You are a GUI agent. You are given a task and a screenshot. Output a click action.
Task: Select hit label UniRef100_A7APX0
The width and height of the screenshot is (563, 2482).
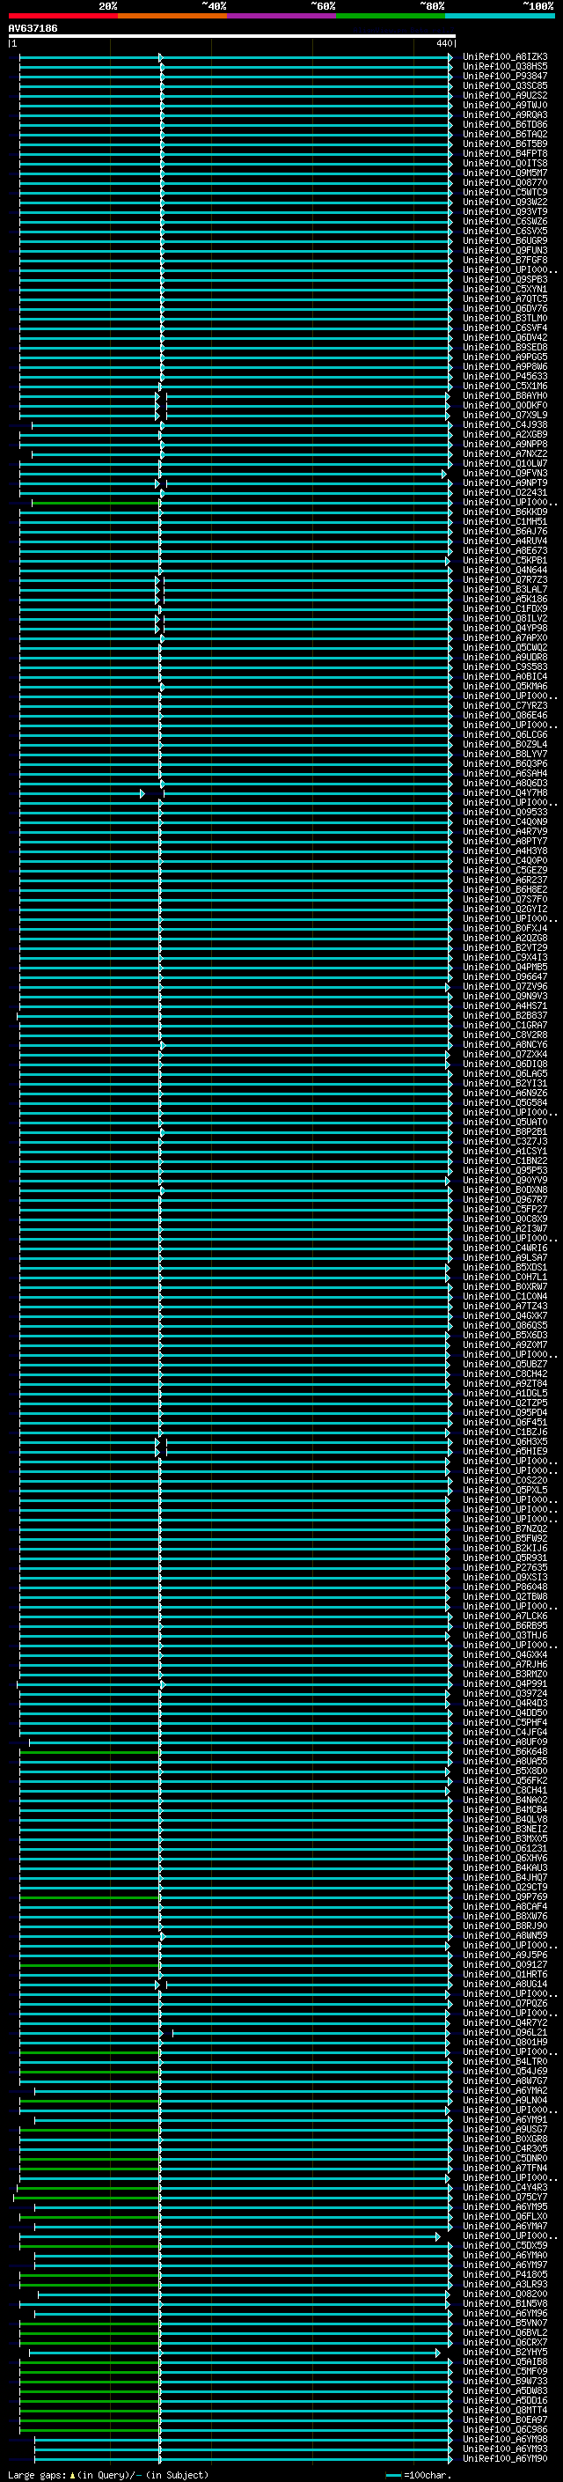505,637
